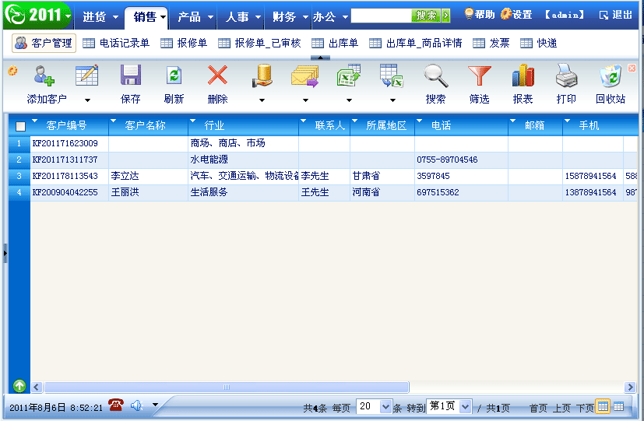644x421 pixels.
Task: Select the 快递 tab
Action: click(539, 43)
